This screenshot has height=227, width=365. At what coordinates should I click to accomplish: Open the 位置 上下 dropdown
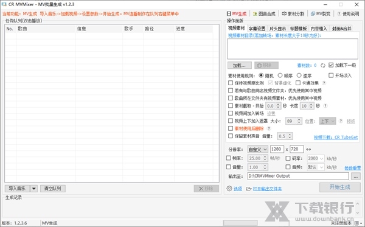coord(327,121)
